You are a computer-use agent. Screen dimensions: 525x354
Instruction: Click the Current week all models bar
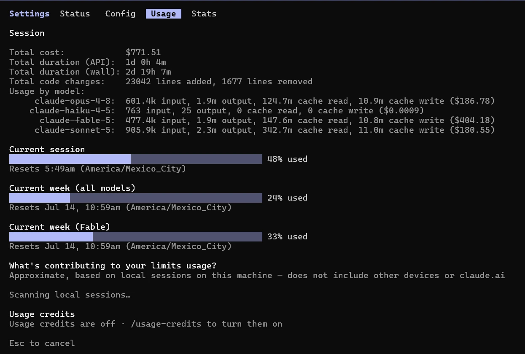pos(136,198)
